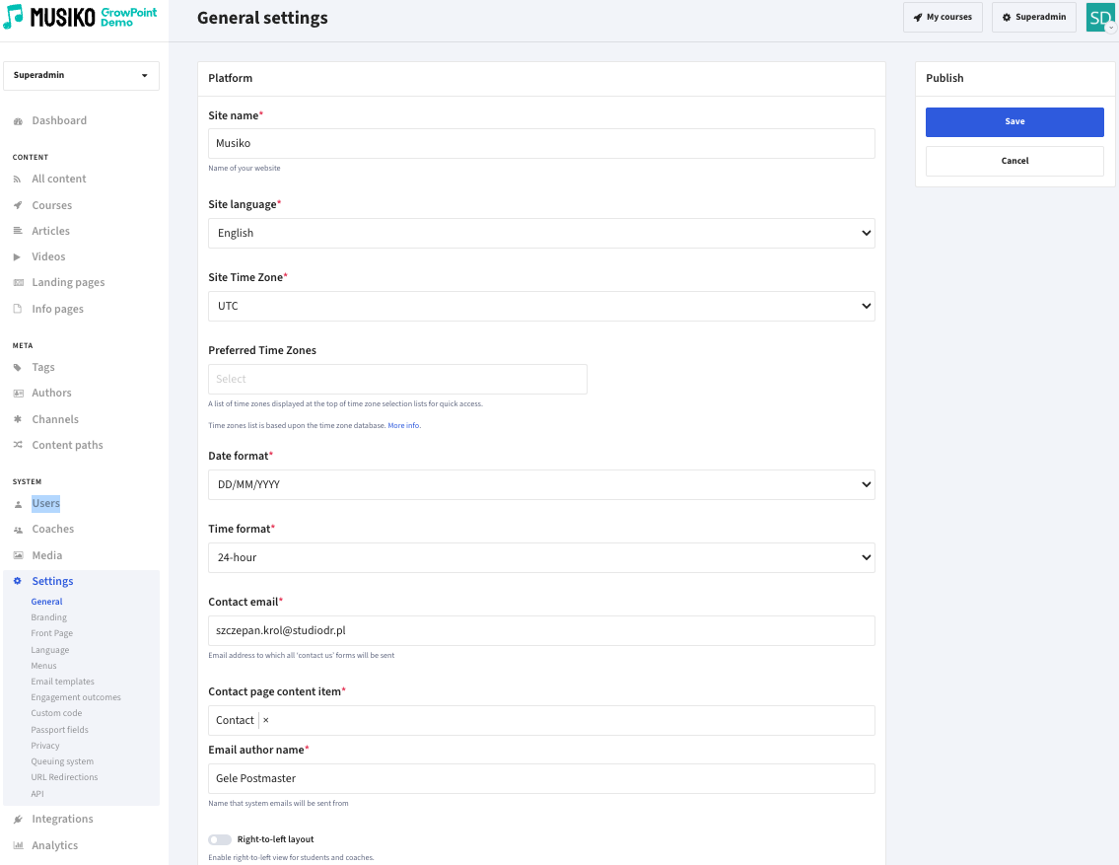
Task: Open the Engagement outcomes submenu
Action: click(76, 697)
